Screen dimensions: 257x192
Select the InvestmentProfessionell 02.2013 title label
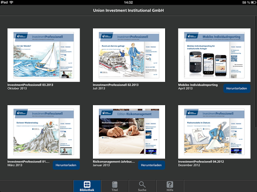click(x=115, y=85)
